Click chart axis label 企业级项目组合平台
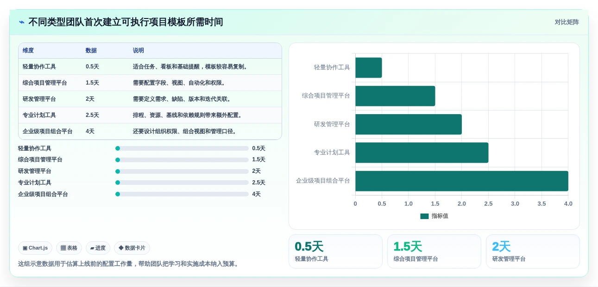 (323, 181)
